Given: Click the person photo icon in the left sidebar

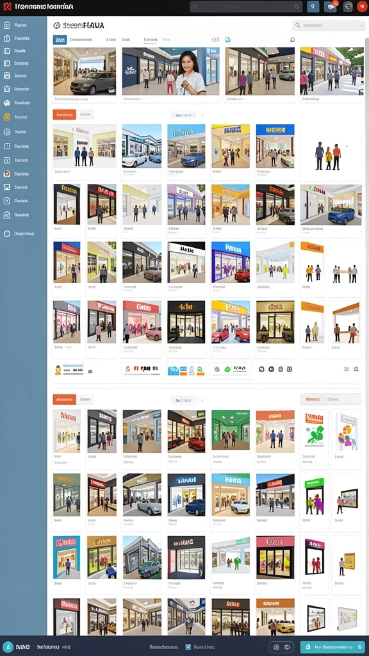Looking at the screenshot, I should (x=6, y=174).
